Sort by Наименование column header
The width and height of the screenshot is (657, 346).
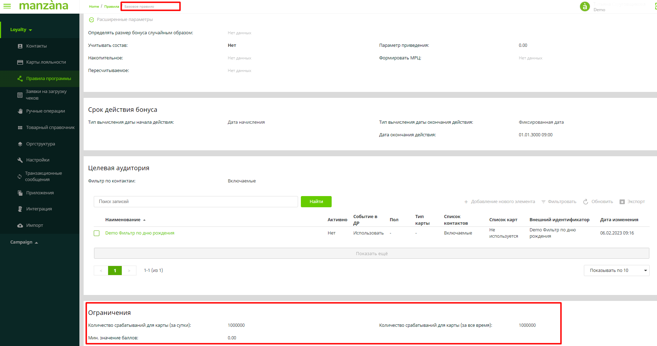click(x=123, y=220)
